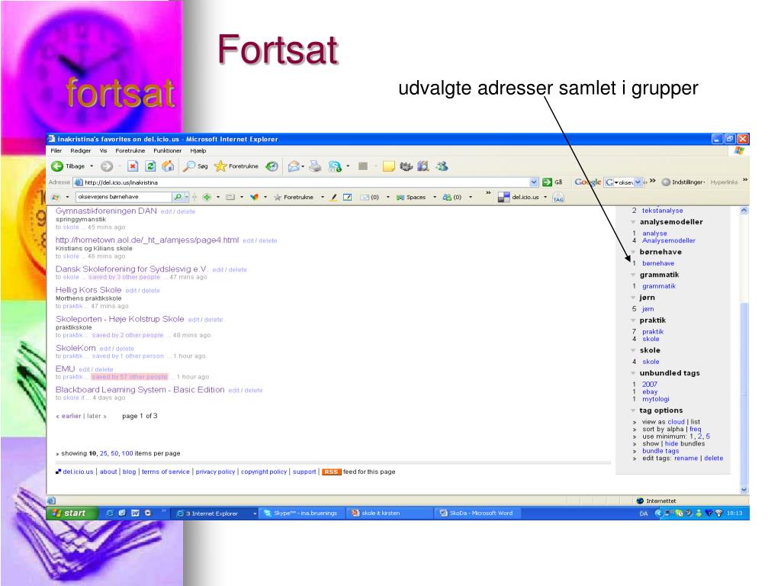Open the 3 Internet Explorer taskbar group
The width and height of the screenshot is (781, 586).
[x=216, y=513]
